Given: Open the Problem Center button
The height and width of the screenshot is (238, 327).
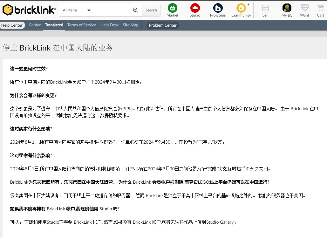Looking at the screenshot, I should 163,25.
